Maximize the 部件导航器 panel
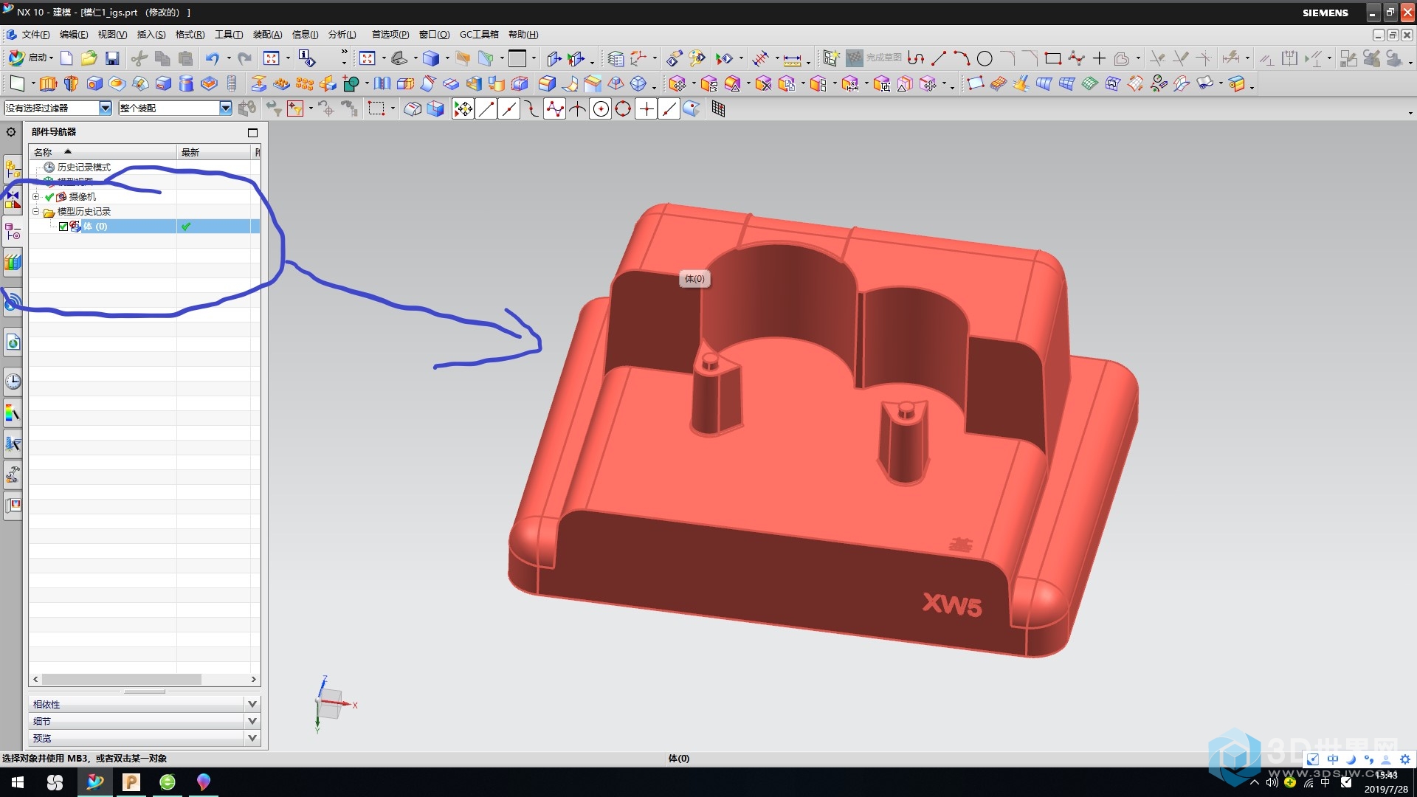Screen dimensions: 1417x797 (x=253, y=133)
